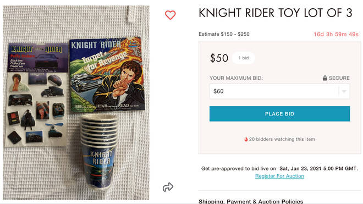
Task: Open the Register For Auction link
Action: point(279,176)
